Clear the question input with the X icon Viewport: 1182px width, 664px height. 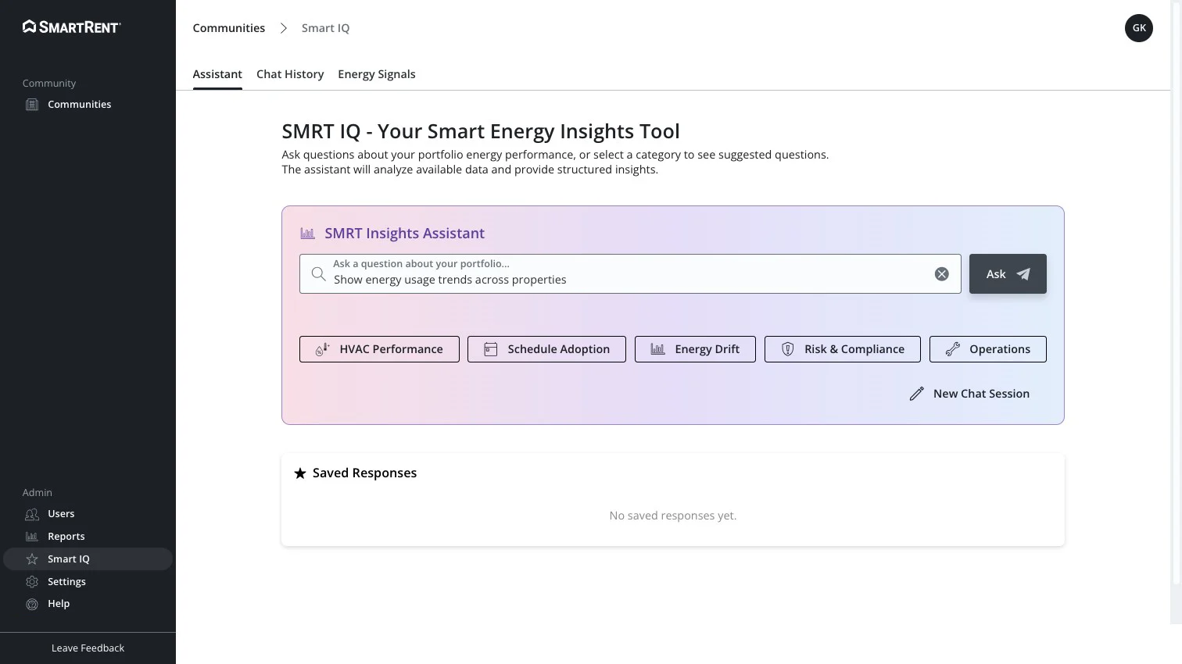tap(942, 274)
